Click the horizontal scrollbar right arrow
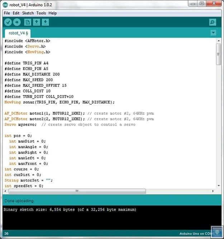The width and height of the screenshot is (224, 239). (x=213, y=191)
